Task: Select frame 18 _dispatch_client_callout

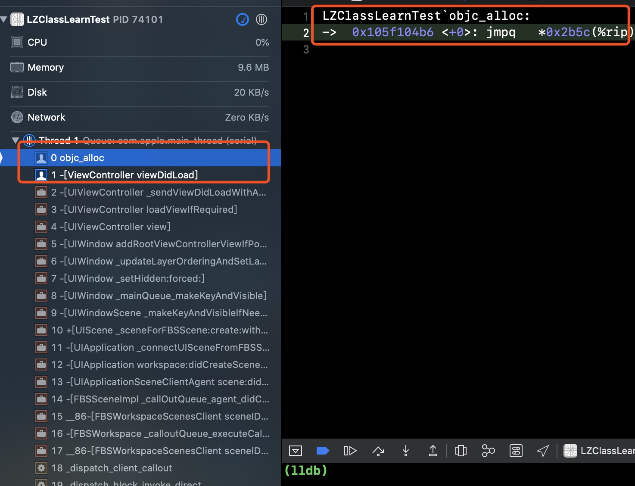Action: [x=140, y=468]
